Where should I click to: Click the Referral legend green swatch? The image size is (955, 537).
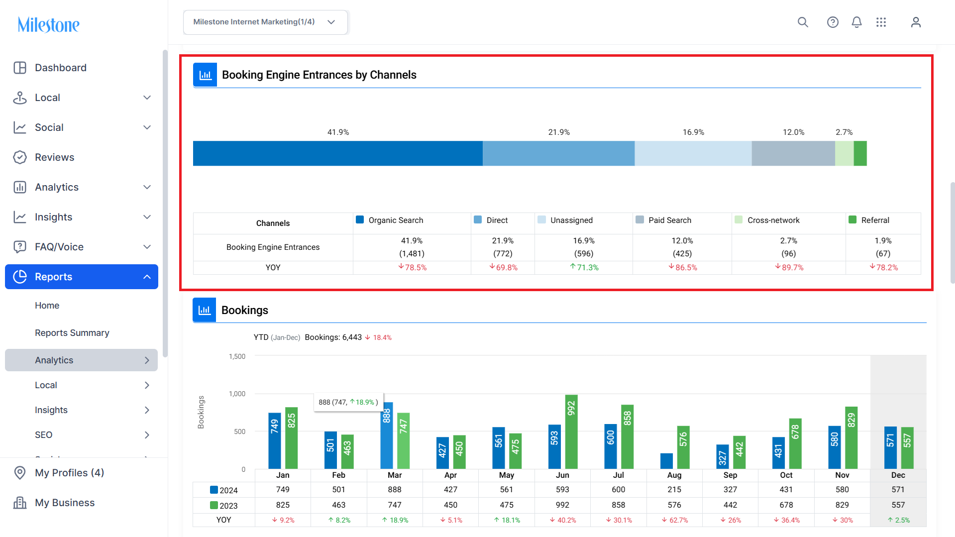click(x=852, y=219)
